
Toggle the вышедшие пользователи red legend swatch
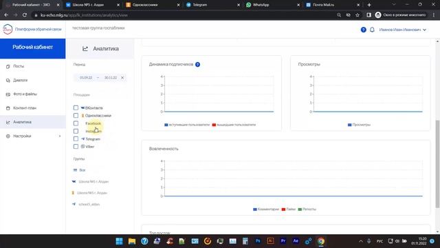214,125
